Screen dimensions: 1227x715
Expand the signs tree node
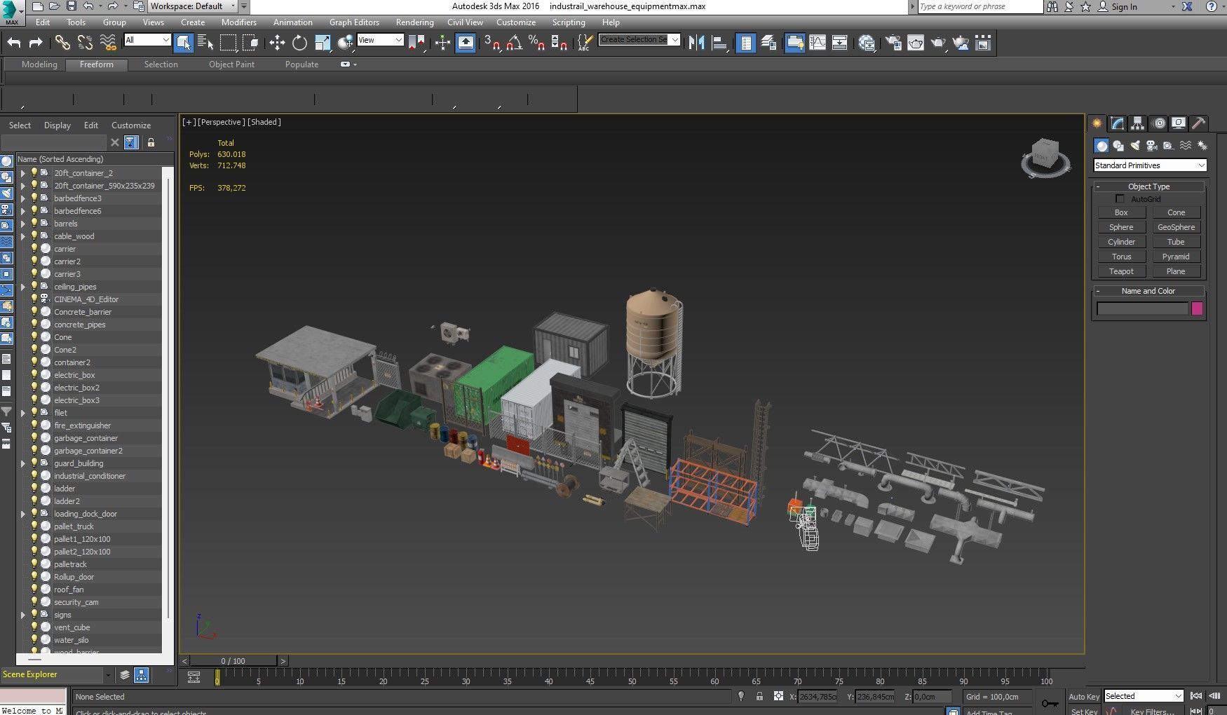coord(23,615)
